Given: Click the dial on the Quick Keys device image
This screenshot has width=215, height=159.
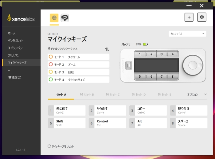Looking at the screenshot, I should point(193,65).
